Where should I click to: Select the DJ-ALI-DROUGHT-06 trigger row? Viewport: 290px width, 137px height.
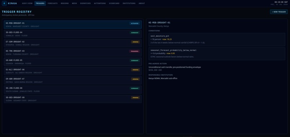[x=73, y=71]
